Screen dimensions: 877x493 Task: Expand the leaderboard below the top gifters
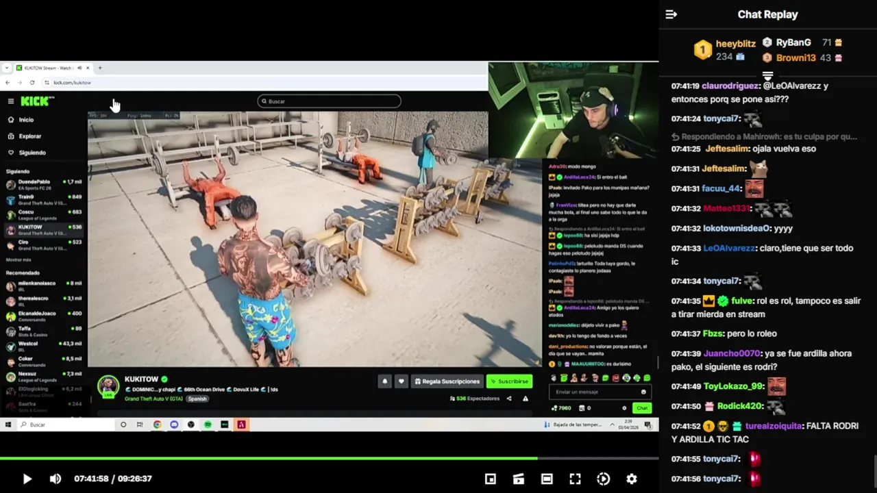point(767,75)
